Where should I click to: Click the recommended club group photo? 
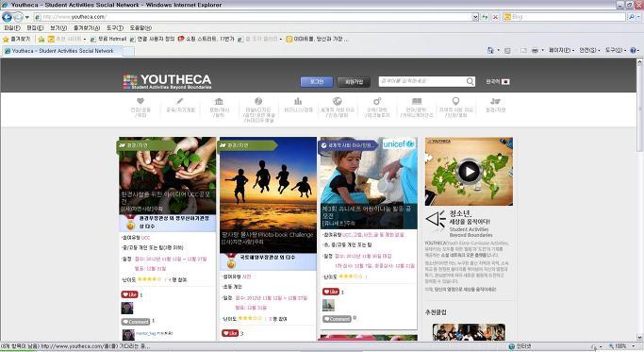[469, 332]
